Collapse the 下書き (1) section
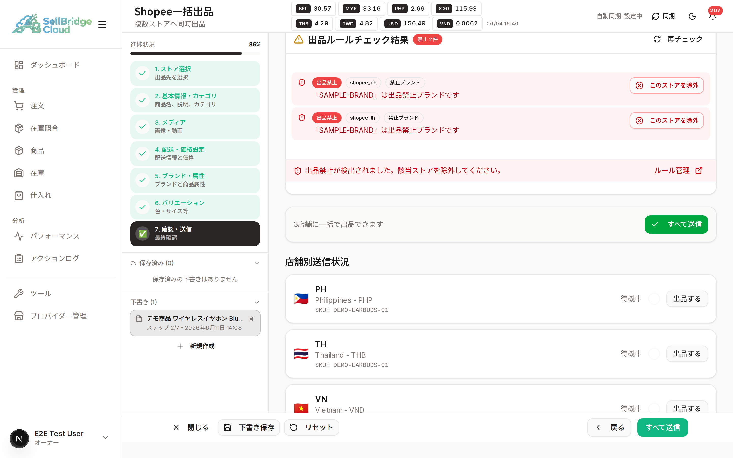 click(x=257, y=302)
